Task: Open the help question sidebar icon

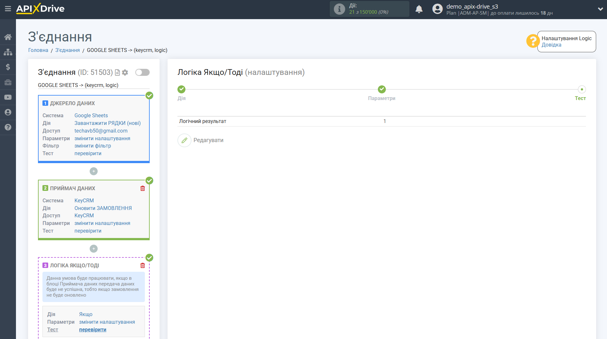Action: [8, 127]
